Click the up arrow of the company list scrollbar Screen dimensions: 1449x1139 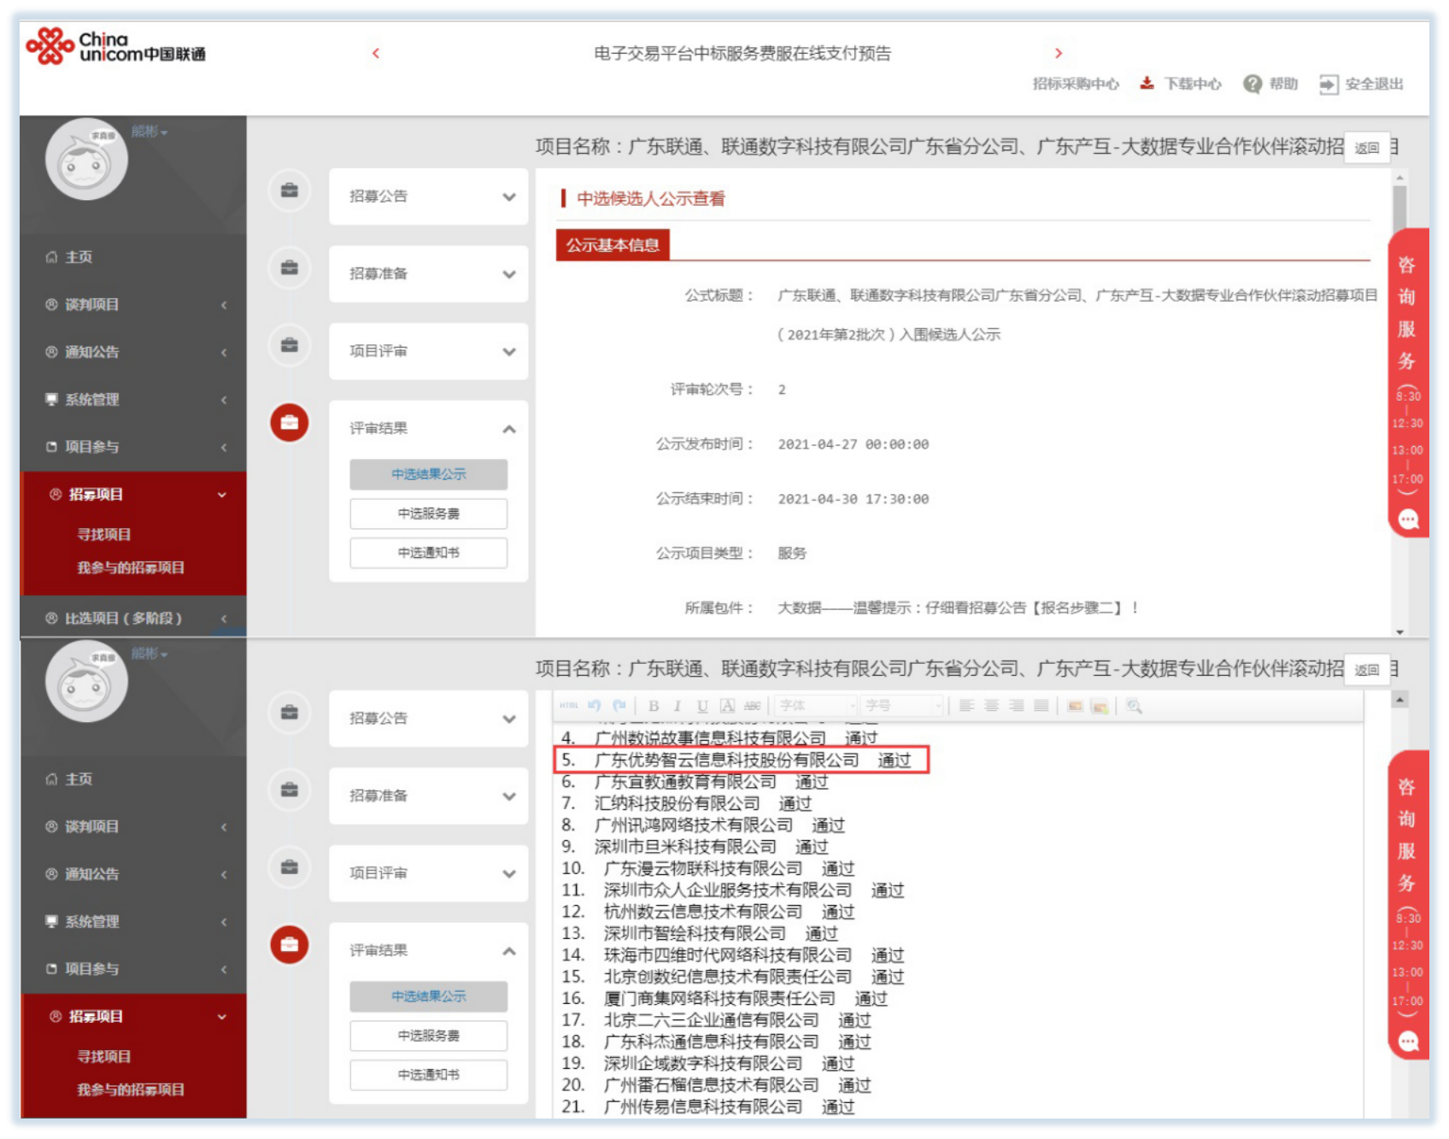point(1400,700)
